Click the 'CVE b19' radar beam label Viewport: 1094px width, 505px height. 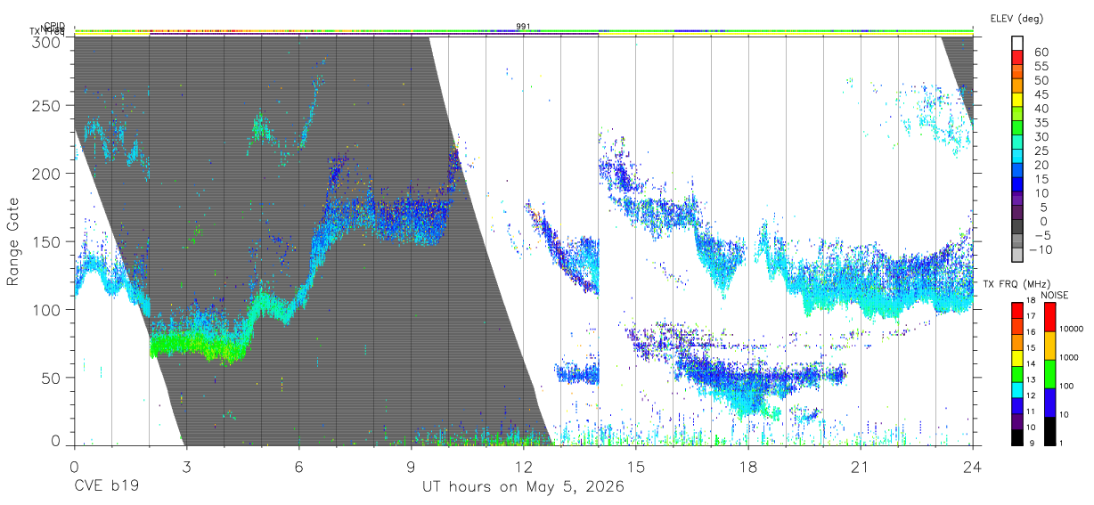point(105,487)
